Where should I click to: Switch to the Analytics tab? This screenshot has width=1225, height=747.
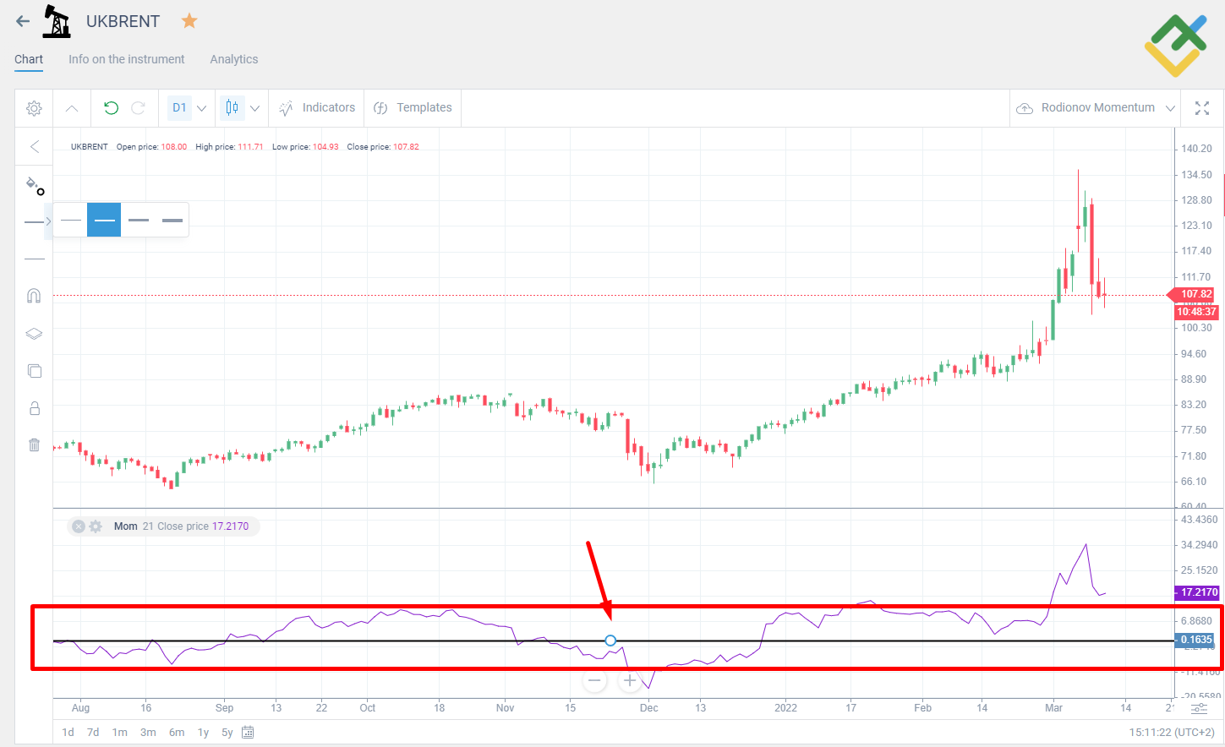pyautogui.click(x=233, y=59)
